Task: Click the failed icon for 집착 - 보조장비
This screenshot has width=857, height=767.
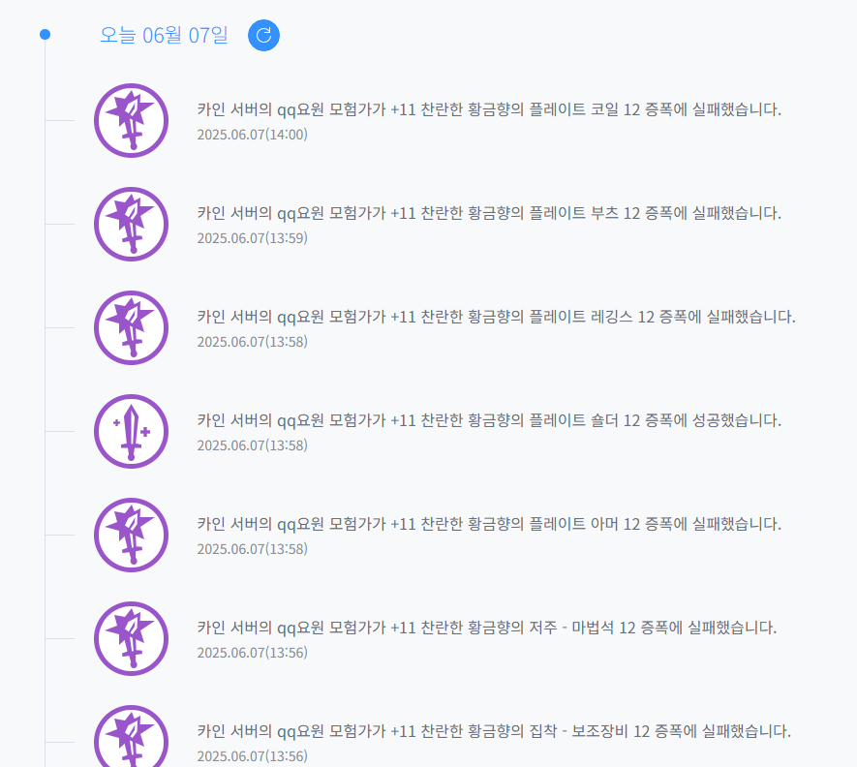Action: [x=131, y=736]
